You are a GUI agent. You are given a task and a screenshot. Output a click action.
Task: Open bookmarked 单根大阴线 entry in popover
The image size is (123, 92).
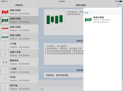click(102, 20)
